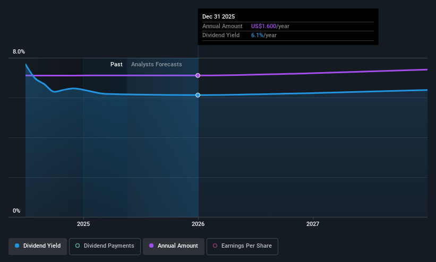Click the 2027 axis label
Image resolution: width=436 pixels, height=262 pixels.
coord(313,224)
